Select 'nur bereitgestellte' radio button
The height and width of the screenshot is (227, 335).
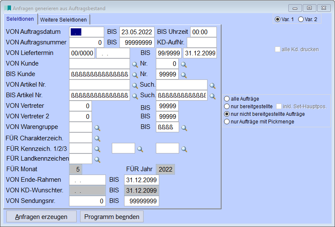pos(227,107)
